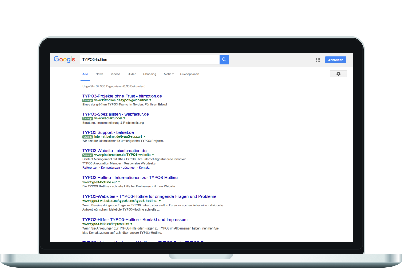
Task: Open the TYPO3-Websites dringende Fragen result
Action: (x=149, y=196)
